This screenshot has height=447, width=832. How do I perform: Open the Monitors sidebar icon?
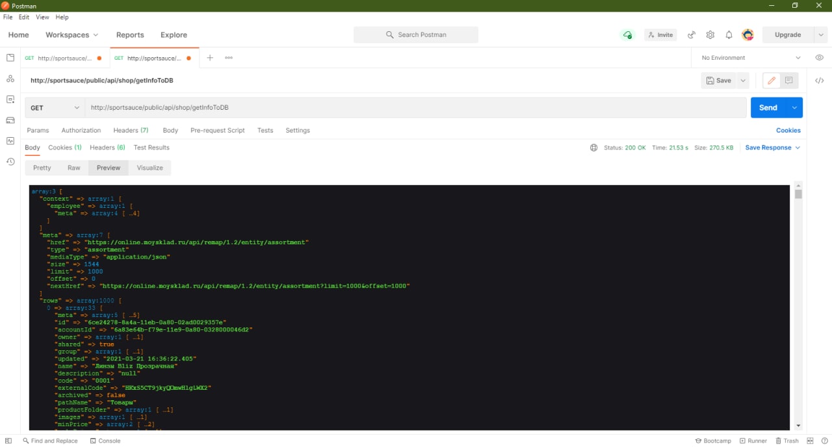coord(10,141)
